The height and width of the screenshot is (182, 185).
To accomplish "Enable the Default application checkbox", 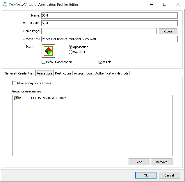I will coord(44,62).
